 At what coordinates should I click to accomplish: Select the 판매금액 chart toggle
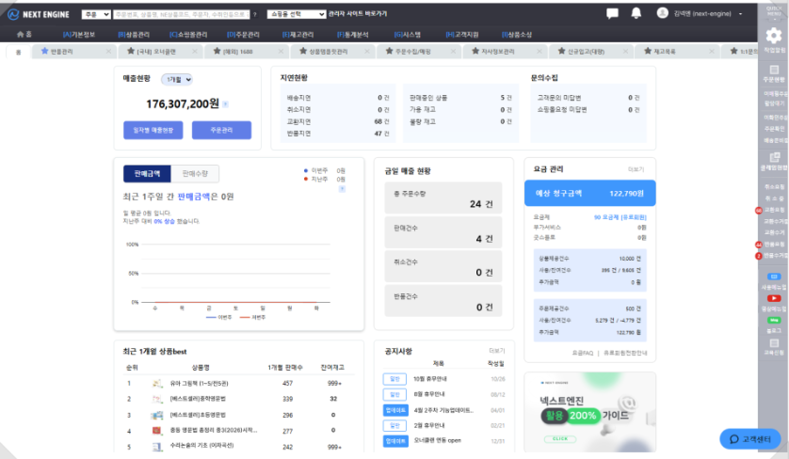point(147,173)
